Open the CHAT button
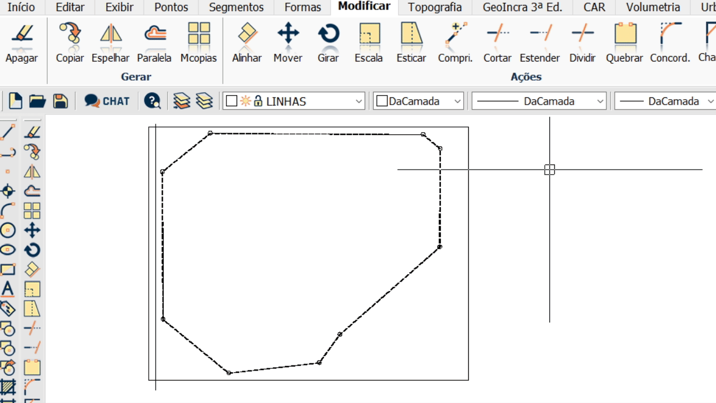 coord(107,101)
